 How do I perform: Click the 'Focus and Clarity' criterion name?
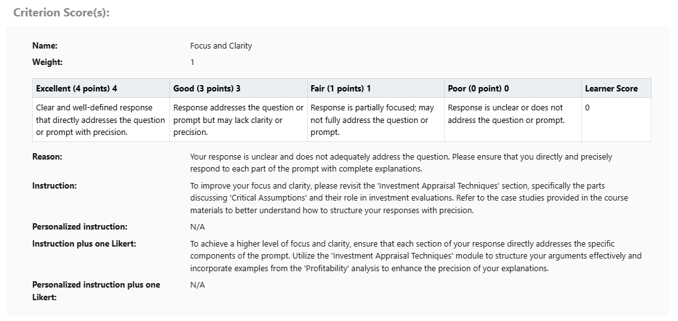221,45
